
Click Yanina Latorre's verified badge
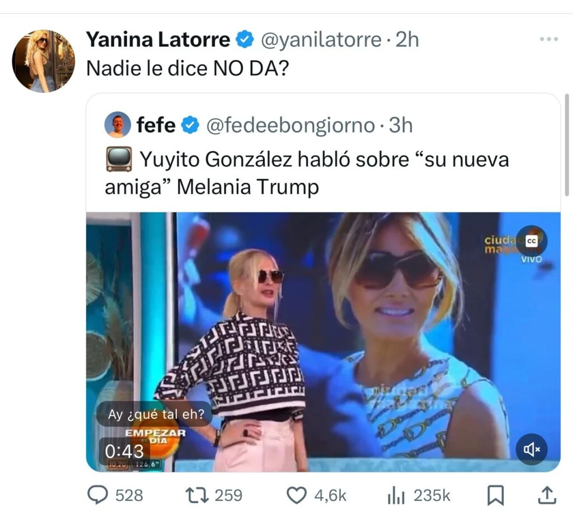coord(244,40)
